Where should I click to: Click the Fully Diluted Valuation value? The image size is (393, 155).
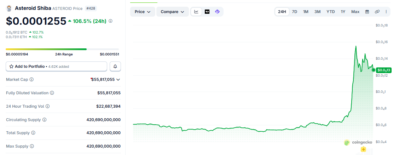point(109,93)
